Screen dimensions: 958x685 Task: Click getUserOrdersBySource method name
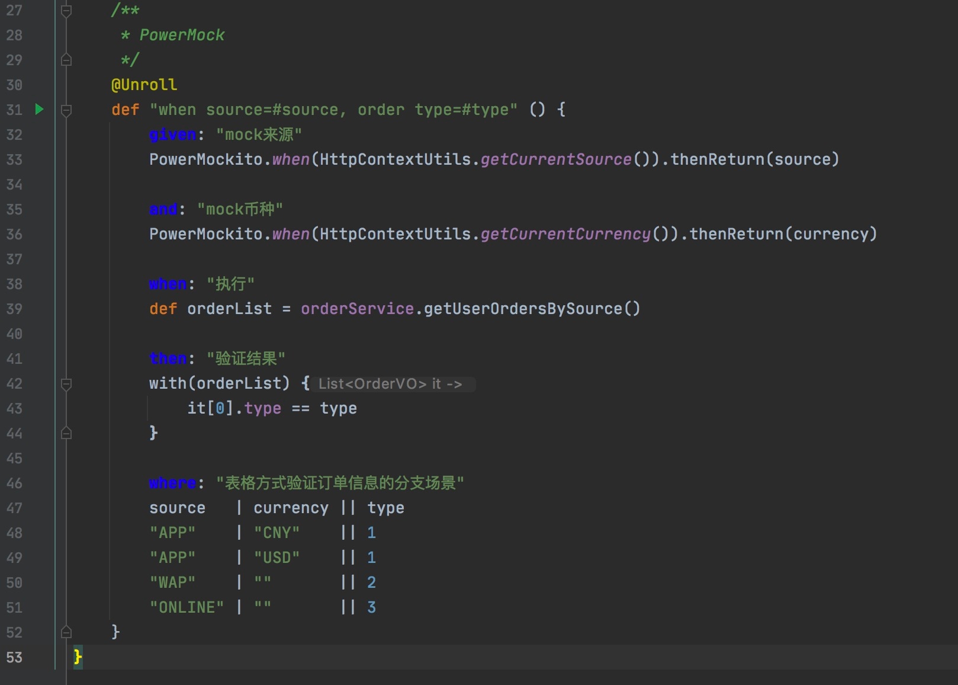523,309
